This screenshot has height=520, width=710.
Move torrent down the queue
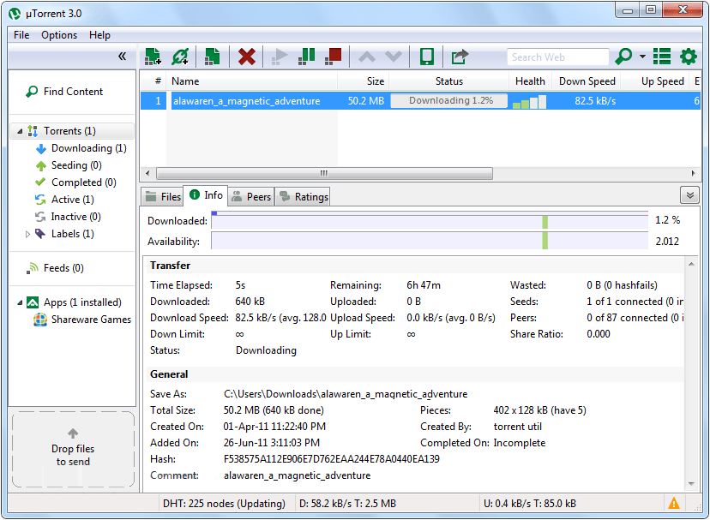[393, 57]
